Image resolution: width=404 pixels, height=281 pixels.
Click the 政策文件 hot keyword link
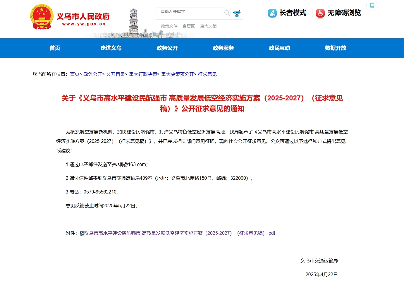[169, 26]
